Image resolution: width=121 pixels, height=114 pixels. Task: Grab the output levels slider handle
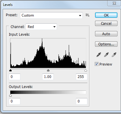(x=10, y=95)
